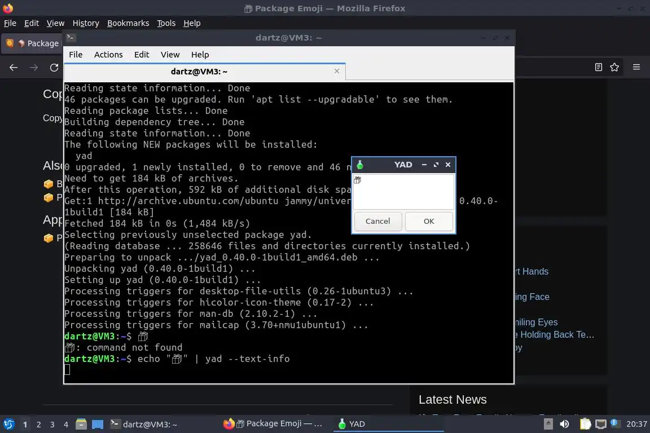The width and height of the screenshot is (650, 433).
Task: Switch to workspace 3
Action: pos(52,425)
